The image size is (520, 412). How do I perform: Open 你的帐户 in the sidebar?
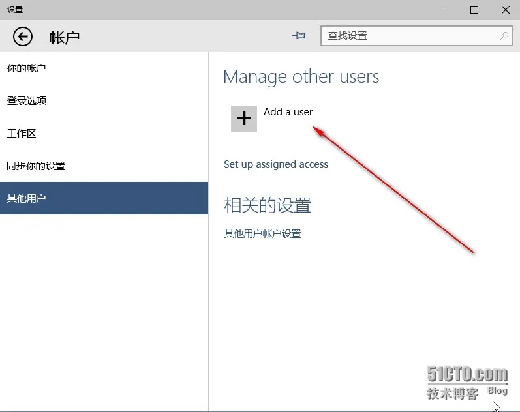104,68
